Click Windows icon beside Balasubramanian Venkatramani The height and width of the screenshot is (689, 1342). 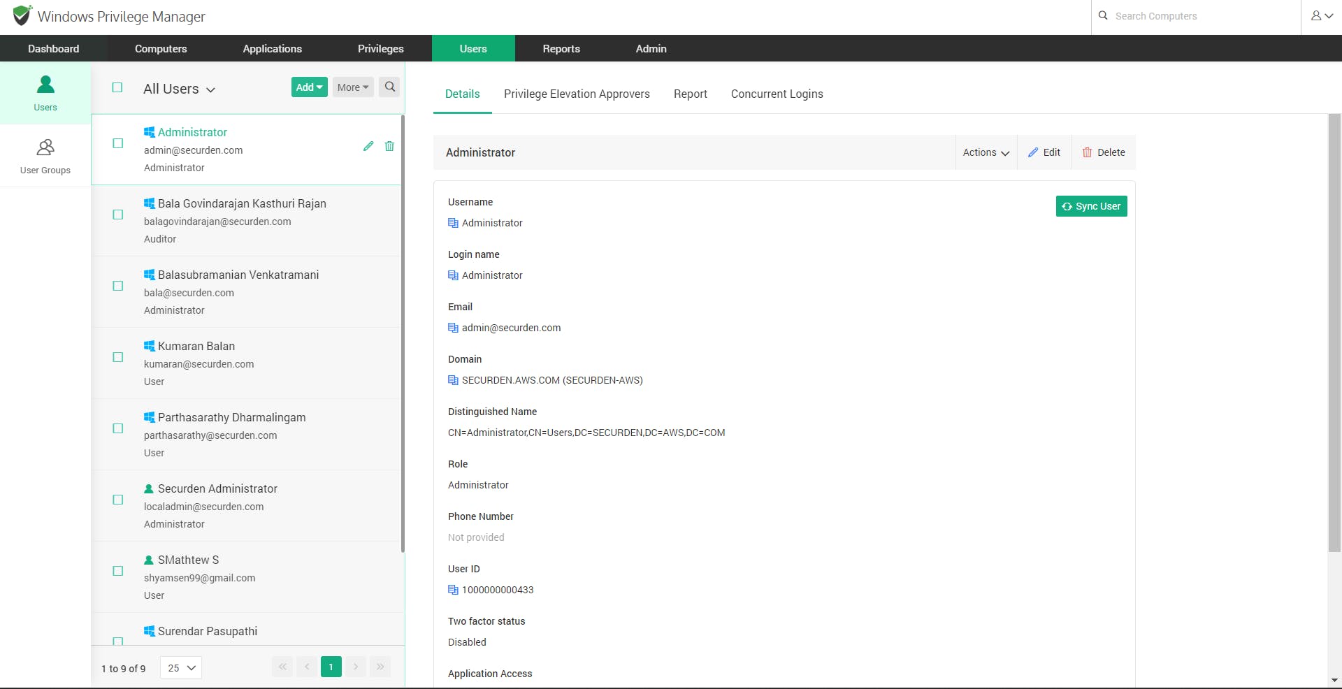coord(149,275)
